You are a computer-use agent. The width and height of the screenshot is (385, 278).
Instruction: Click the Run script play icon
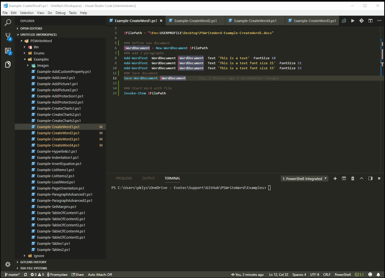coord(353,21)
